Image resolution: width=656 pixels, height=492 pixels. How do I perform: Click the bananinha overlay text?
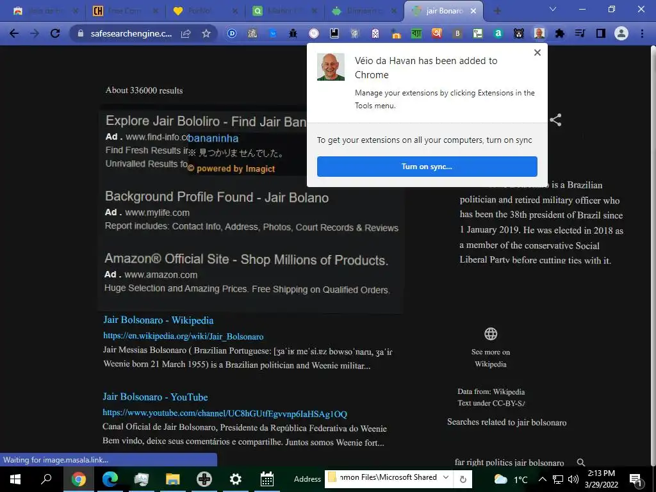213,138
